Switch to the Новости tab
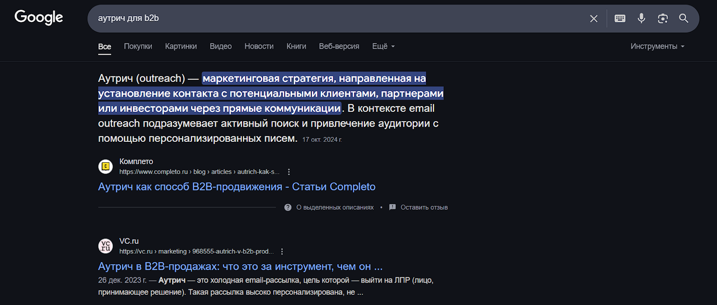Screen dimensions: 717x305 (x=259, y=46)
